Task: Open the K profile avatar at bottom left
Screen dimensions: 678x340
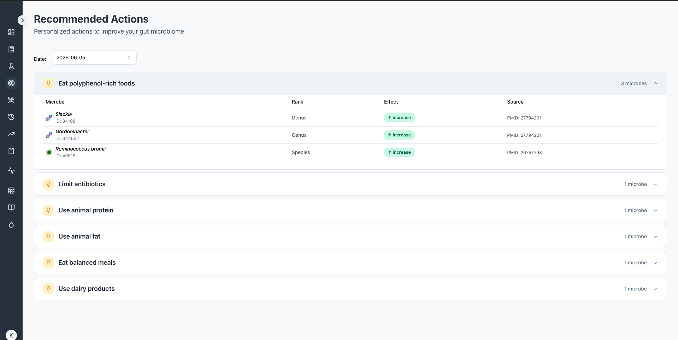Action: point(11,335)
